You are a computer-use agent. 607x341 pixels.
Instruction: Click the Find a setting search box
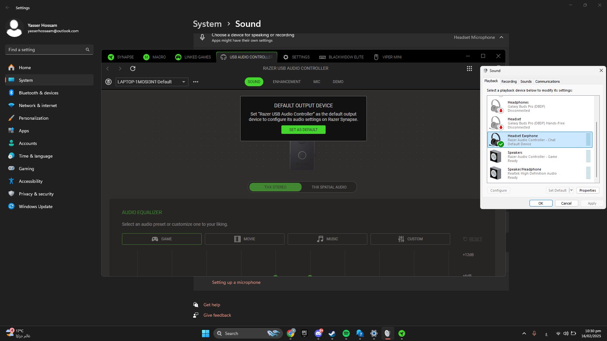tap(49, 50)
